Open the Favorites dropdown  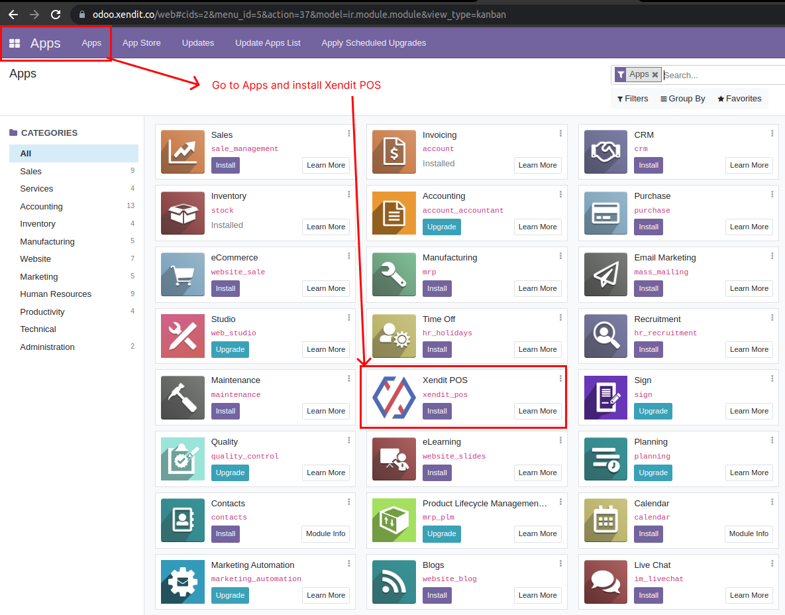click(x=739, y=99)
